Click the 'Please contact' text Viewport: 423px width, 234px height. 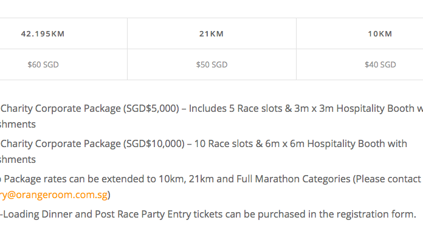(388, 179)
